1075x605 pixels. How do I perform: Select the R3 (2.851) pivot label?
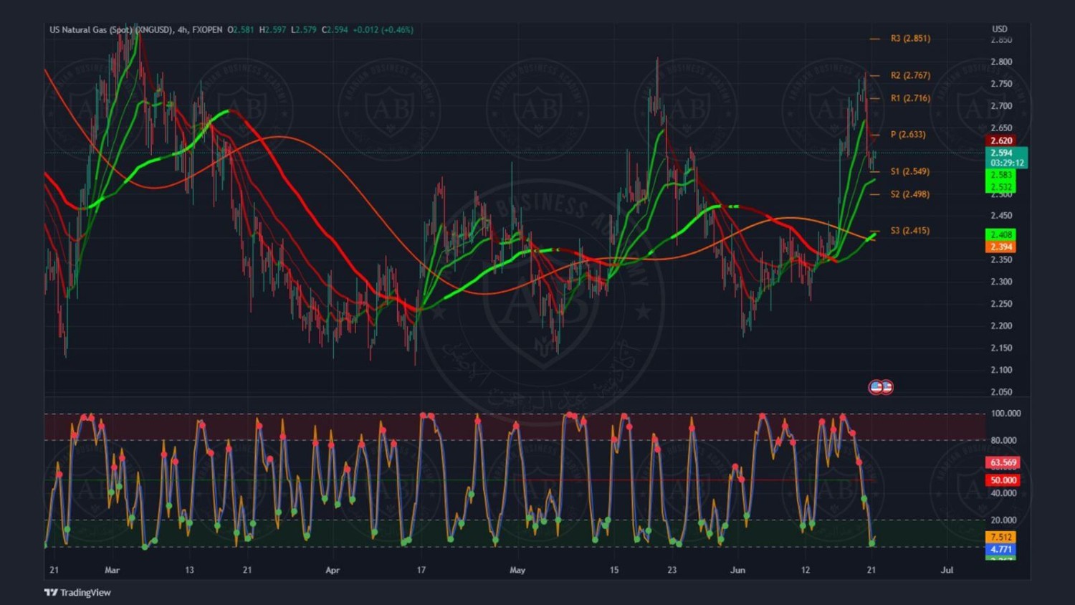[x=910, y=39]
